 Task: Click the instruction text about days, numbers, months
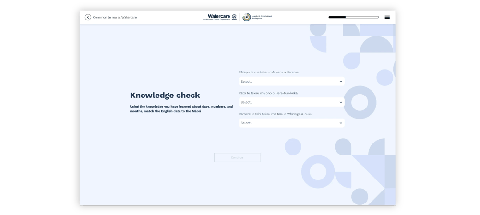181,109
